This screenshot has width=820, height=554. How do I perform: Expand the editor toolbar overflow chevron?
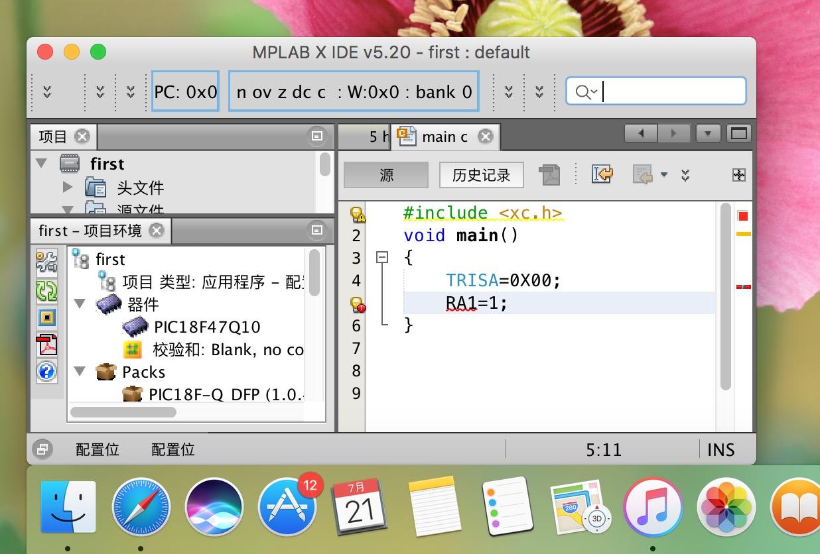pyautogui.click(x=685, y=175)
